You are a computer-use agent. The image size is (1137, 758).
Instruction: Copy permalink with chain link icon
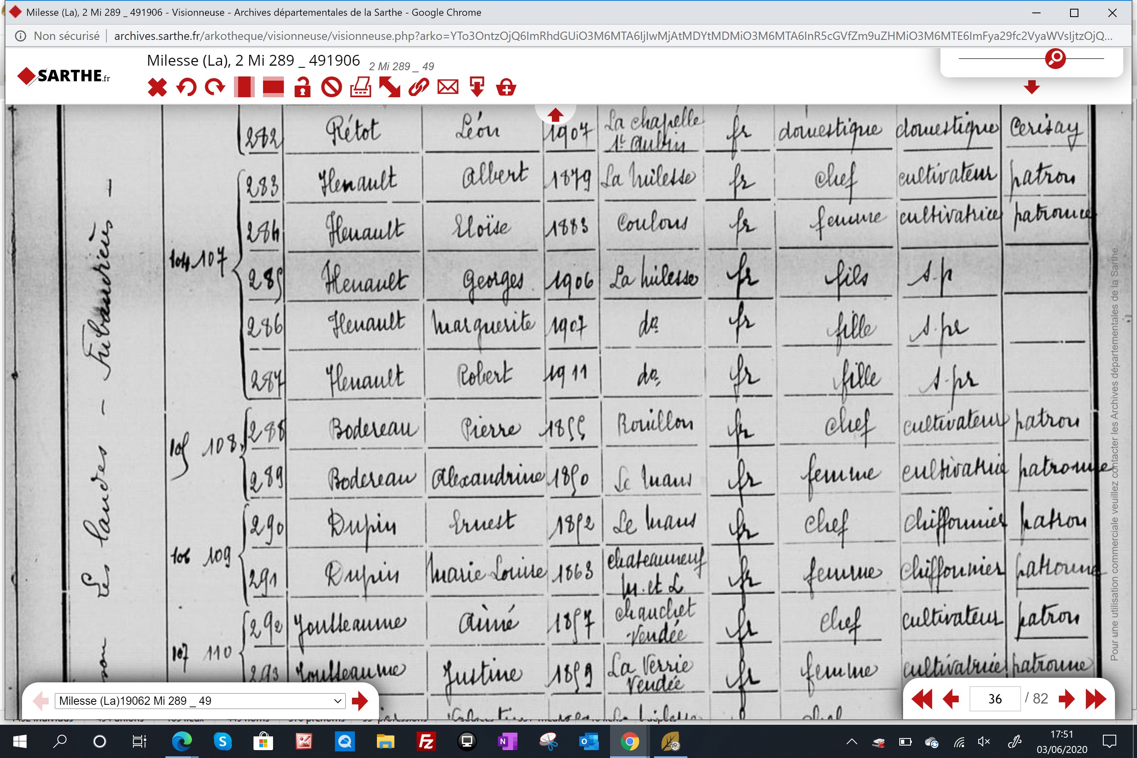[x=418, y=88]
